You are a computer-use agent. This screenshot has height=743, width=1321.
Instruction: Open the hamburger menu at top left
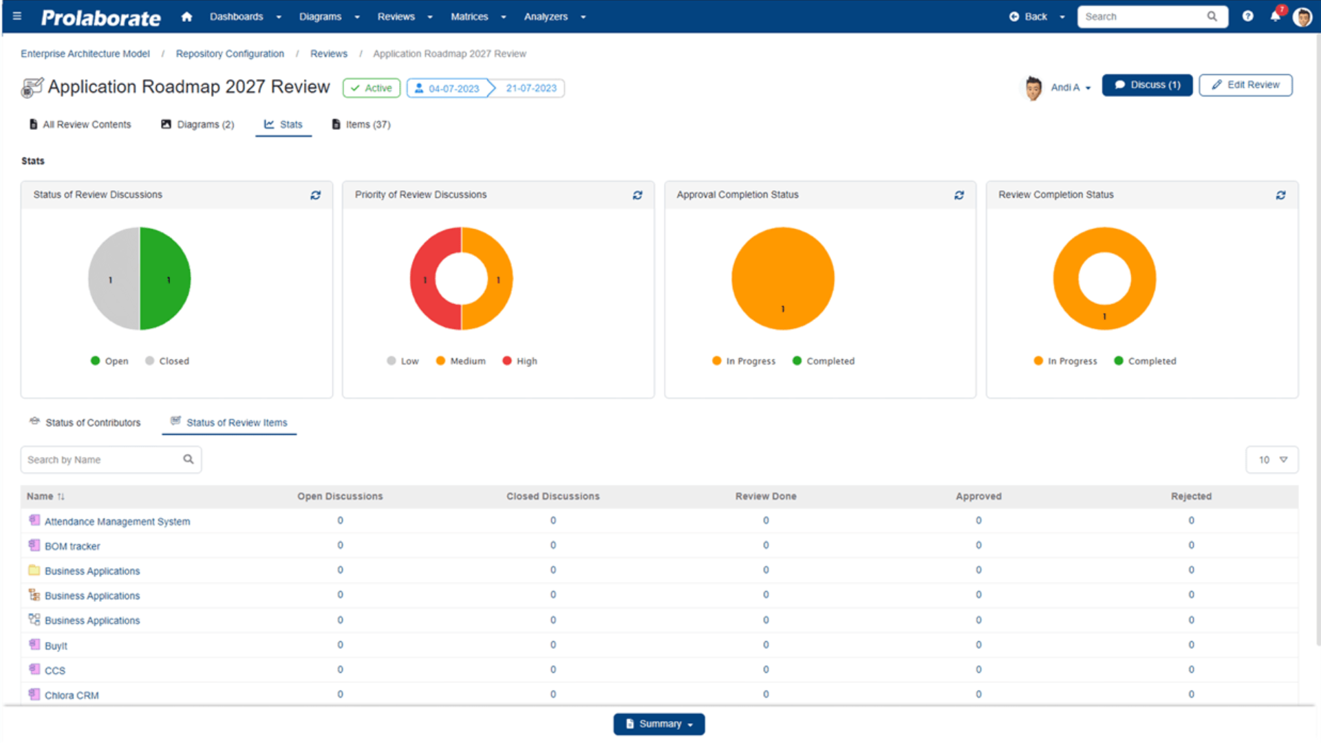tap(17, 16)
